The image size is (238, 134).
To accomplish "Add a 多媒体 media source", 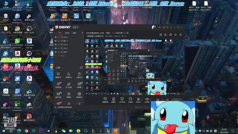I will pyautogui.click(x=130, y=100).
